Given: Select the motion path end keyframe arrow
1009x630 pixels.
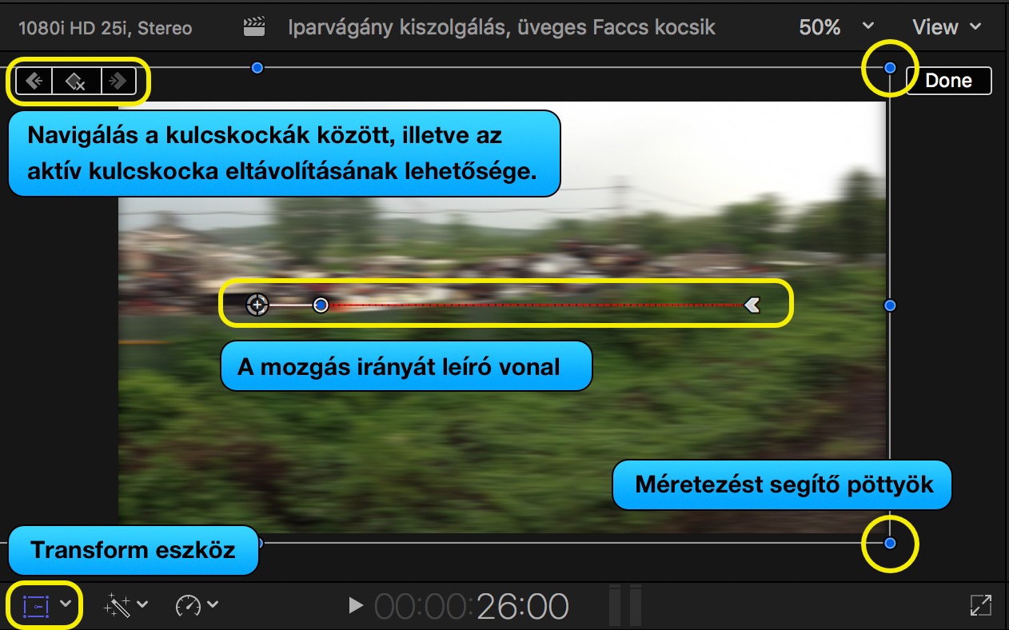Looking at the screenshot, I should (752, 305).
